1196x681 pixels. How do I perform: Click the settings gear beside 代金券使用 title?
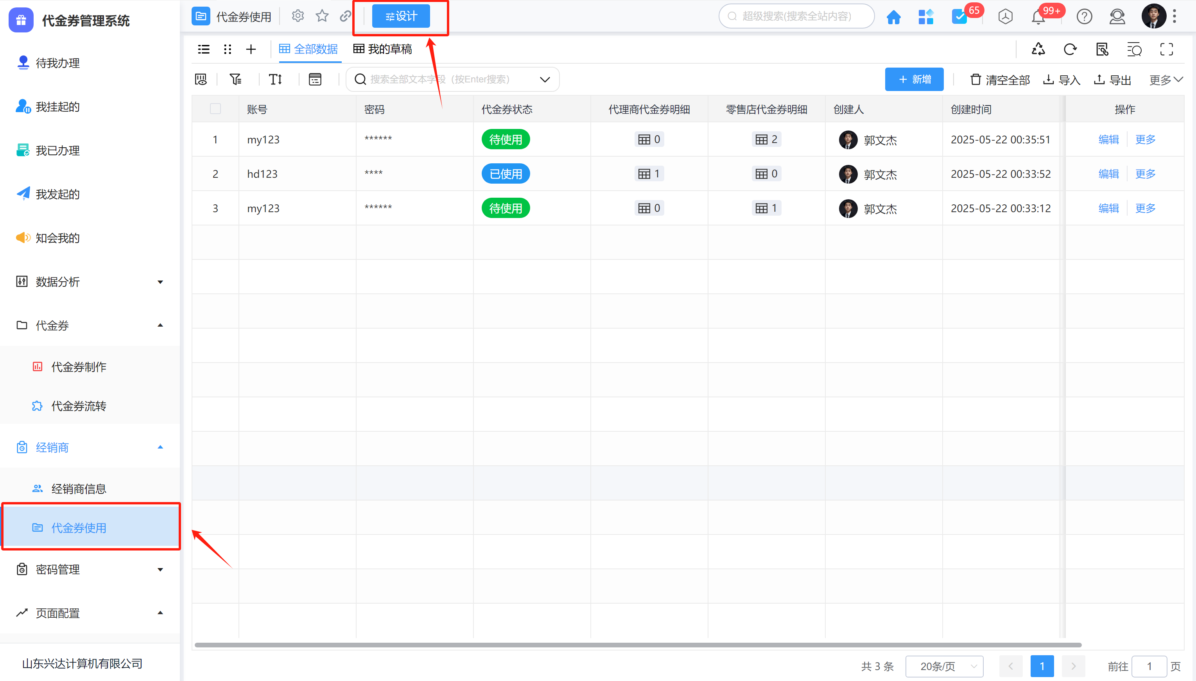(x=298, y=16)
